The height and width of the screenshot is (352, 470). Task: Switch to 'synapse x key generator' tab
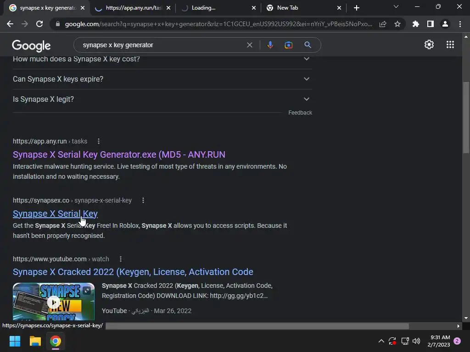(48, 8)
